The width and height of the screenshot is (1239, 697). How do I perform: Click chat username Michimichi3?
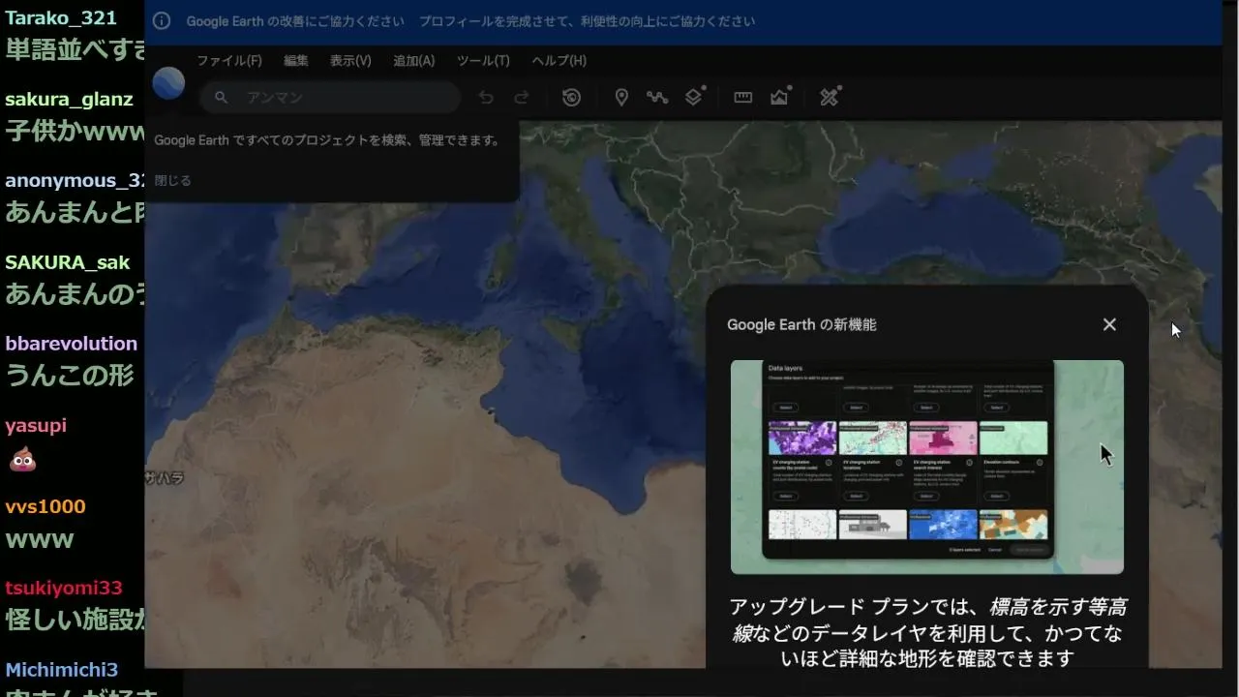click(62, 670)
